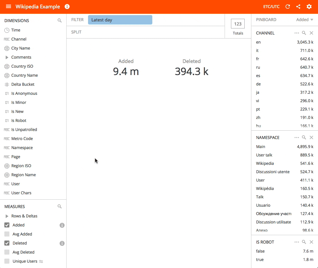
Task: Open the pinboard Added measure dropdown
Action: coord(305,20)
